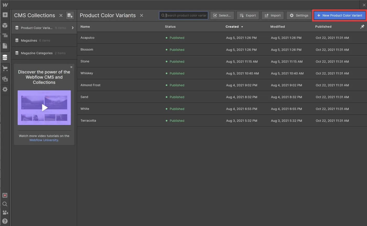This screenshot has height=226, width=367.
Task: Click the Webflow logo menu icon
Action: pos(5,5)
